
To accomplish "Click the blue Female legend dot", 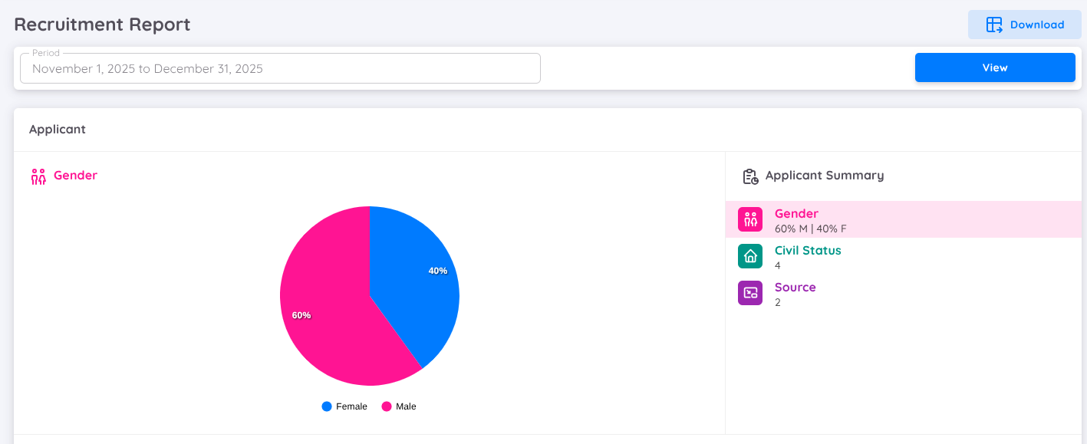I will click(327, 406).
